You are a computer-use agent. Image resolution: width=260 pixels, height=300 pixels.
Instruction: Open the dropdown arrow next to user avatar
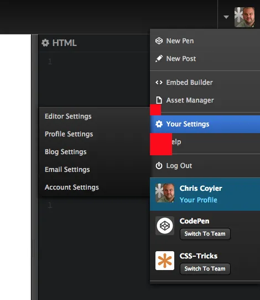coord(226,17)
